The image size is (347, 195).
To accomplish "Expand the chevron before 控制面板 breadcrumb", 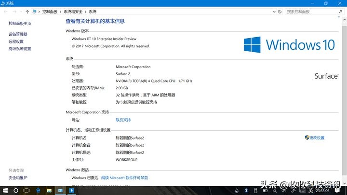I will [x=39, y=12].
